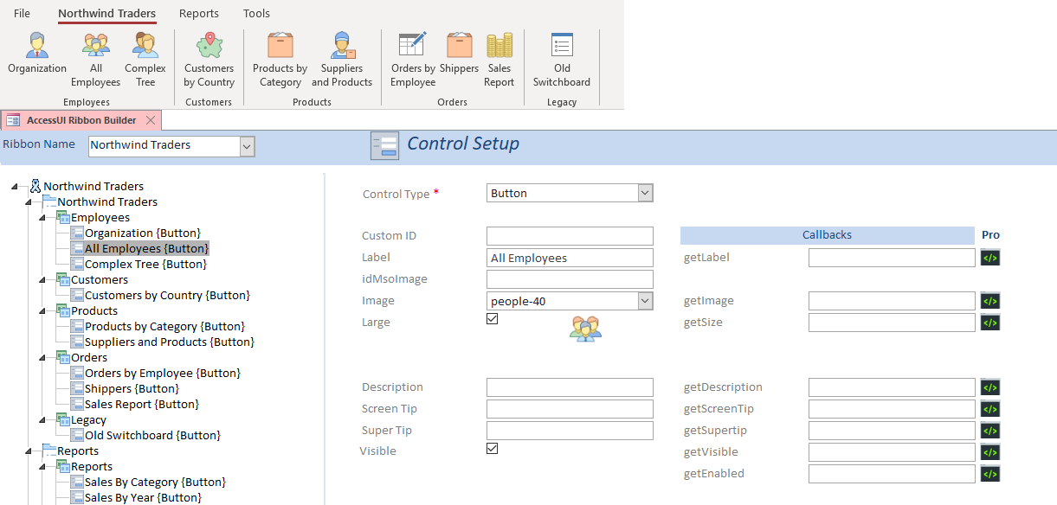Screen dimensions: 1057x505
Task: Collapse the Orders group in tree
Action: pyautogui.click(x=42, y=358)
